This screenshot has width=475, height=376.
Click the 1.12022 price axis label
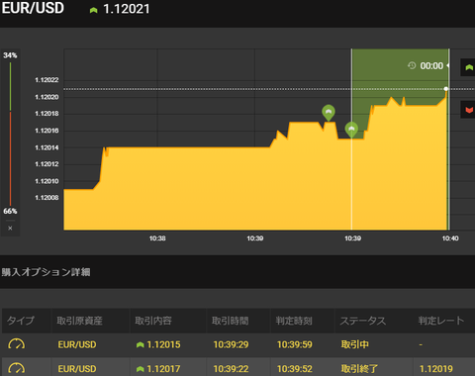(47, 80)
